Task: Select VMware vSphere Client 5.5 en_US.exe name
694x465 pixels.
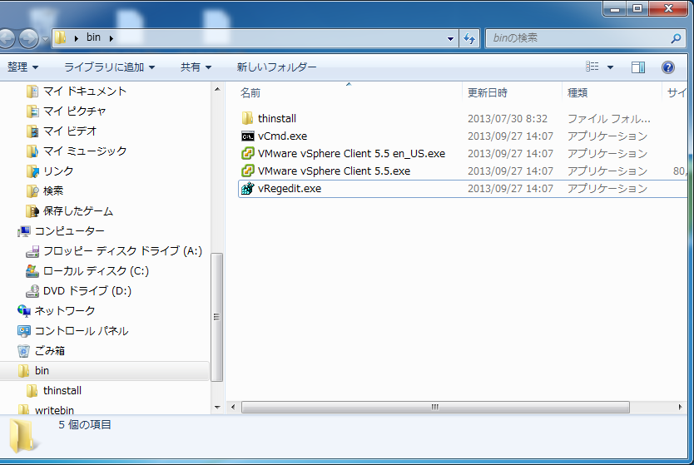Action: click(x=351, y=154)
